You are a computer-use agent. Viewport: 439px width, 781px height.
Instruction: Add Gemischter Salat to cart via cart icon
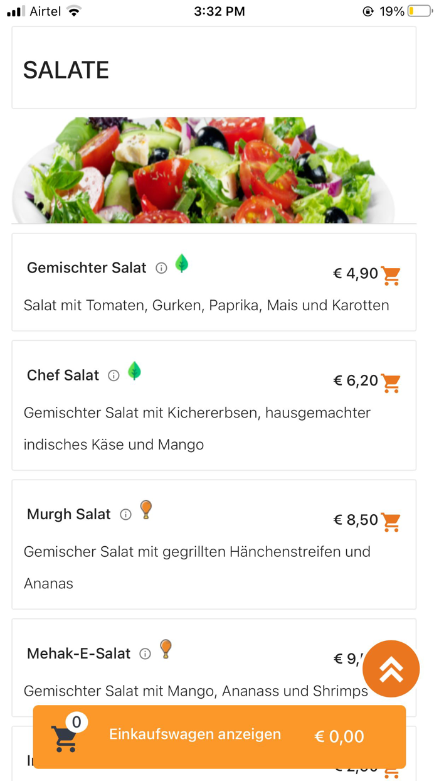click(391, 274)
